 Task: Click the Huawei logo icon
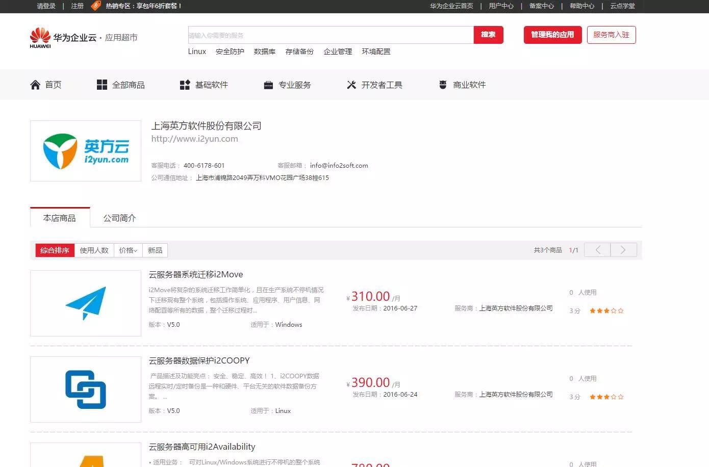click(40, 38)
